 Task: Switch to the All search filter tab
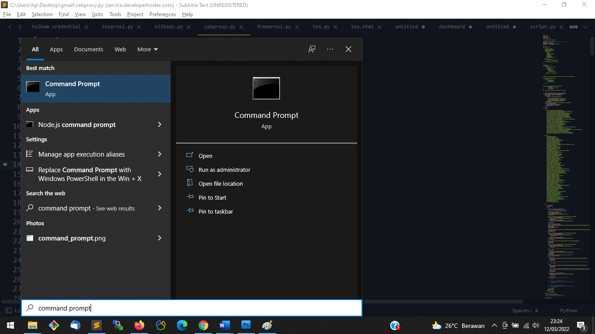[35, 49]
